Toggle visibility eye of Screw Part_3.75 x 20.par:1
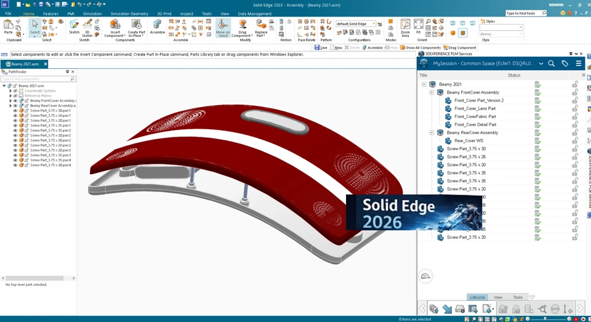591x322 pixels. point(15,120)
